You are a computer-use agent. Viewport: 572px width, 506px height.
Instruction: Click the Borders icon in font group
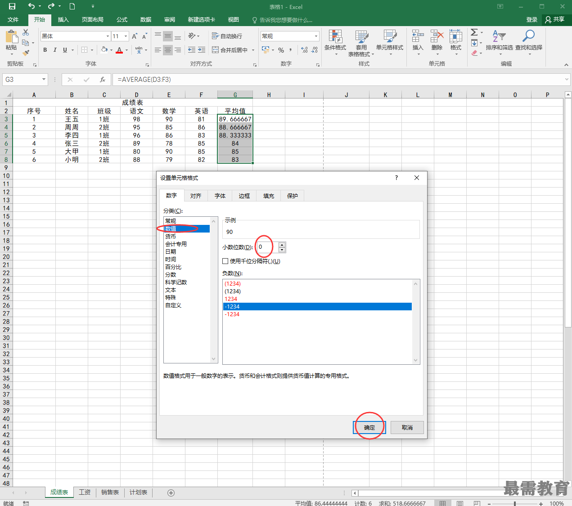point(85,50)
